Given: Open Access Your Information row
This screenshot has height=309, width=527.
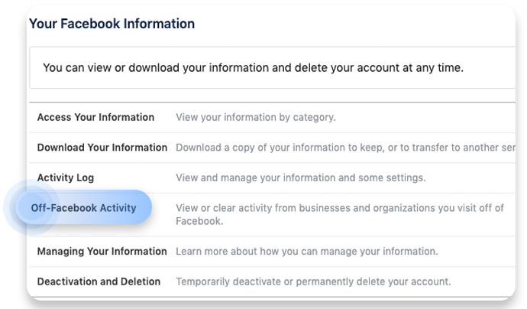Looking at the screenshot, I should 95,117.
